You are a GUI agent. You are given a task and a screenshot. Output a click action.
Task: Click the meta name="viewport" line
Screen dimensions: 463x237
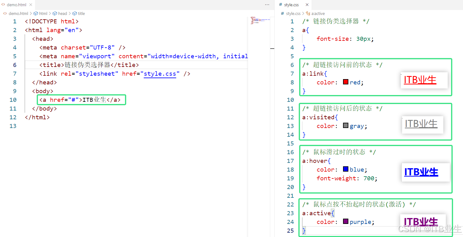click(x=144, y=56)
